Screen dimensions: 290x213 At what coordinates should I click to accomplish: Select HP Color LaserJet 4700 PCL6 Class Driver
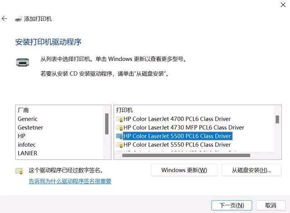tap(177, 119)
